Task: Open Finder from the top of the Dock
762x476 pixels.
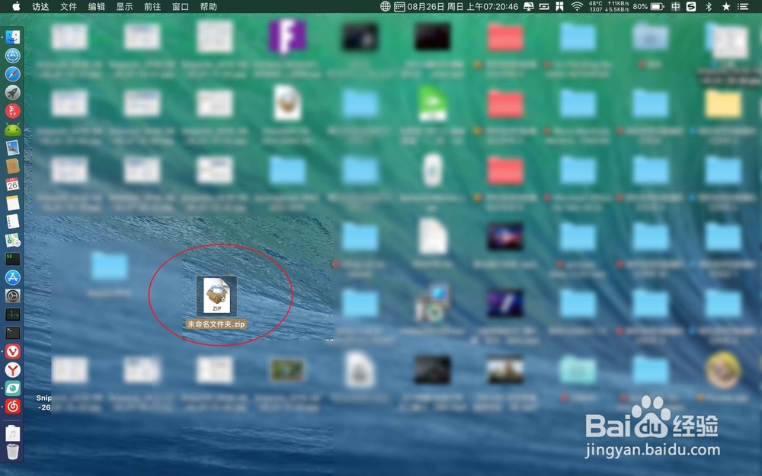Action: 12,36
